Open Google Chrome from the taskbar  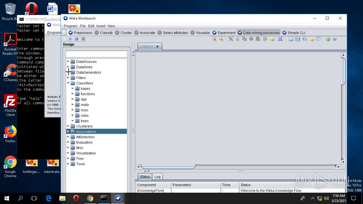click(x=90, y=198)
